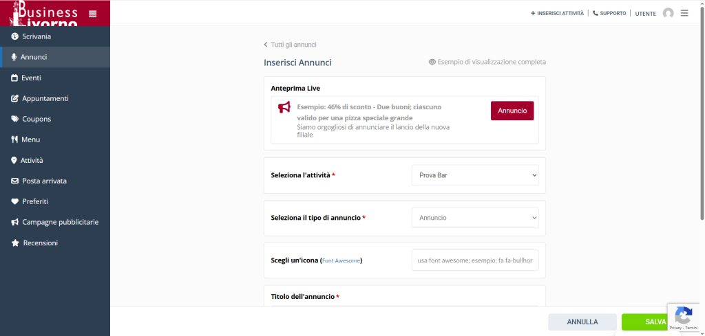Click the Font Awesome link
The width and height of the screenshot is (705, 336).
point(341,261)
